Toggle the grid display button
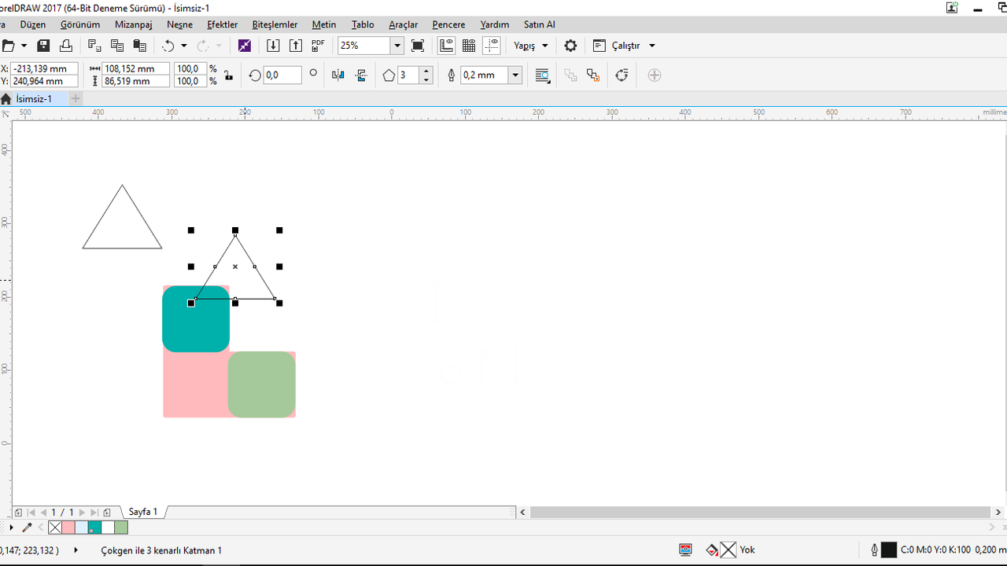This screenshot has width=1007, height=566. (x=469, y=46)
